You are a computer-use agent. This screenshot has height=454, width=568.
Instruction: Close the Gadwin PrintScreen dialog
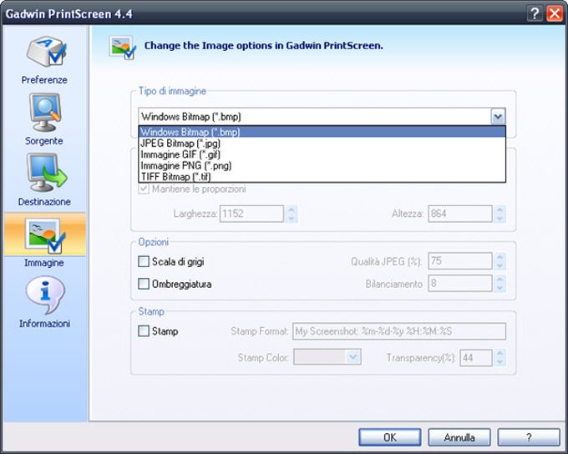click(555, 13)
